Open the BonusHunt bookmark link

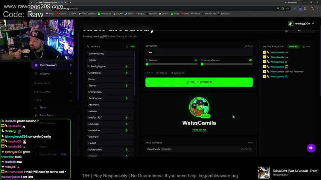(x=224, y=13)
